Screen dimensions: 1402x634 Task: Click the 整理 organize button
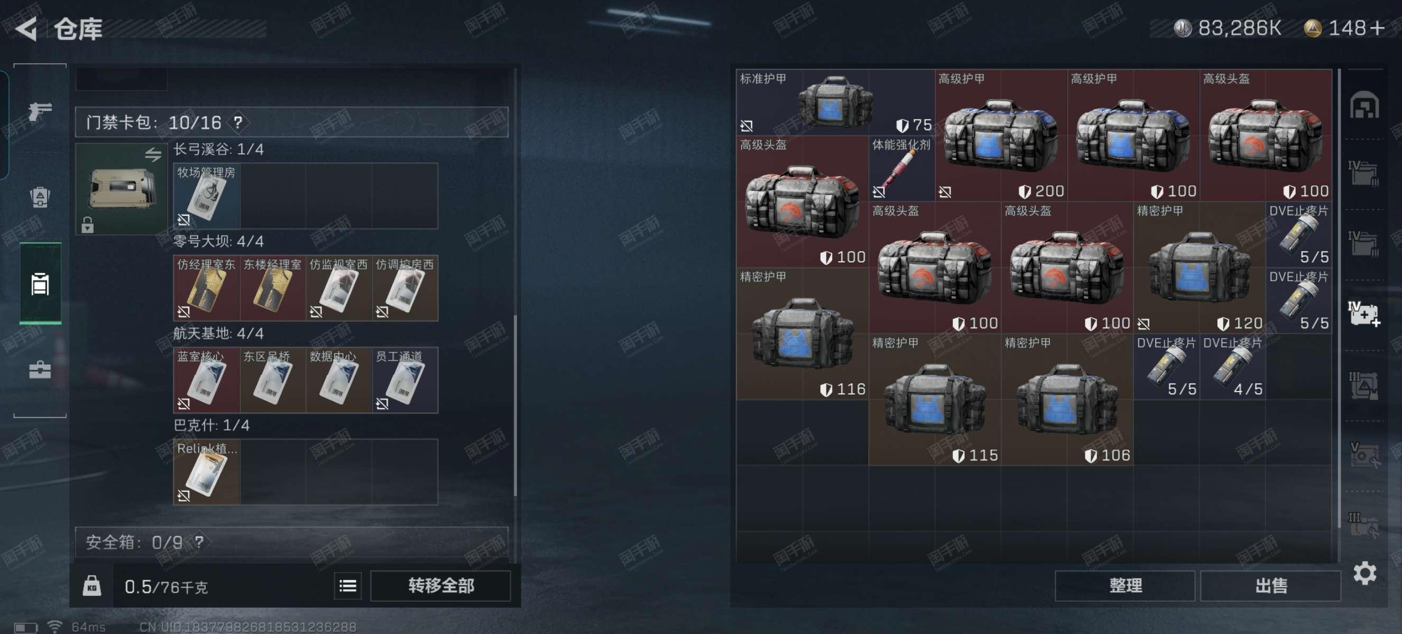[1124, 585]
